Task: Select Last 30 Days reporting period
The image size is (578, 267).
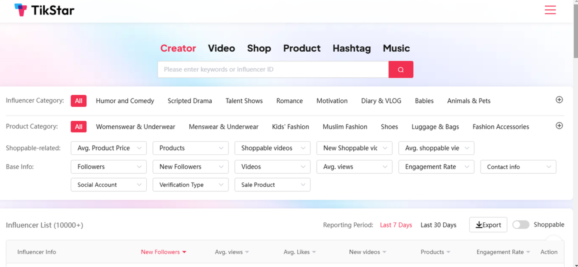Action: point(438,225)
